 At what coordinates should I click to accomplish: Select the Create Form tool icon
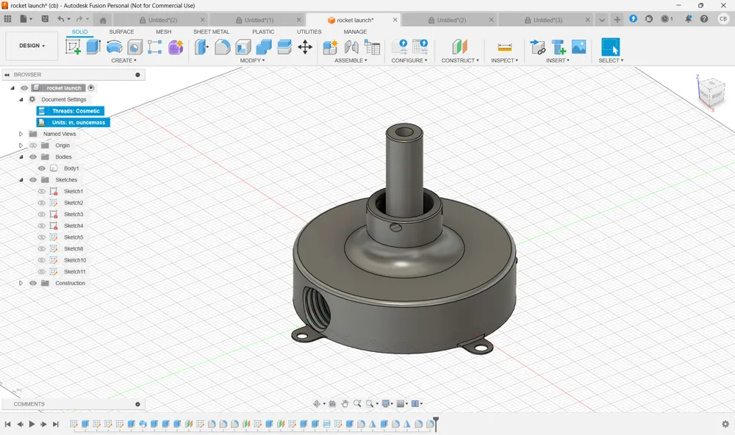(x=176, y=47)
